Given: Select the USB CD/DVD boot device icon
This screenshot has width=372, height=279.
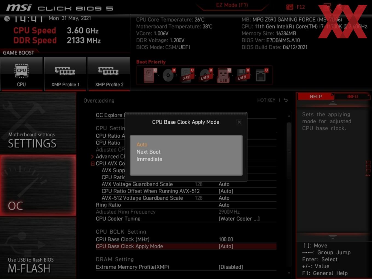Looking at the screenshot, I should (205, 75).
